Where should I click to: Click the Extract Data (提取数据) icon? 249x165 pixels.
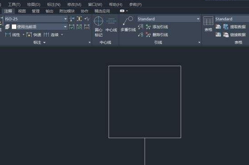[225, 27]
